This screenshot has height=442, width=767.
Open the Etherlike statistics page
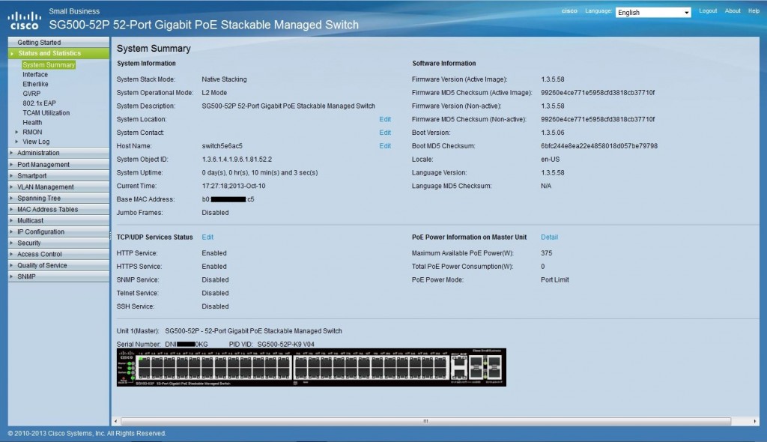click(x=35, y=84)
